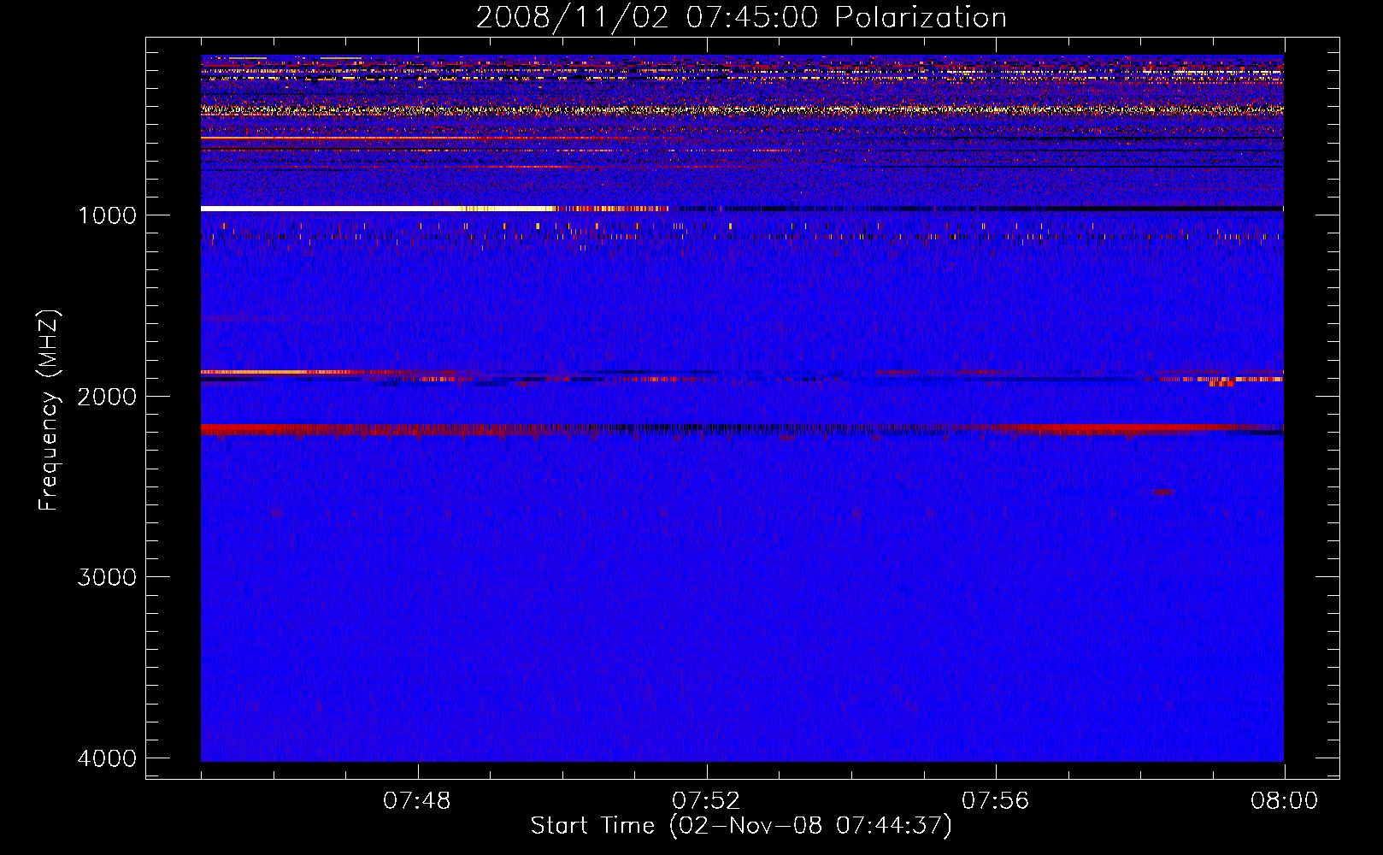Screen dimensions: 1383x855
Task: Click the 07:52 time tick label
Action: [x=706, y=801]
